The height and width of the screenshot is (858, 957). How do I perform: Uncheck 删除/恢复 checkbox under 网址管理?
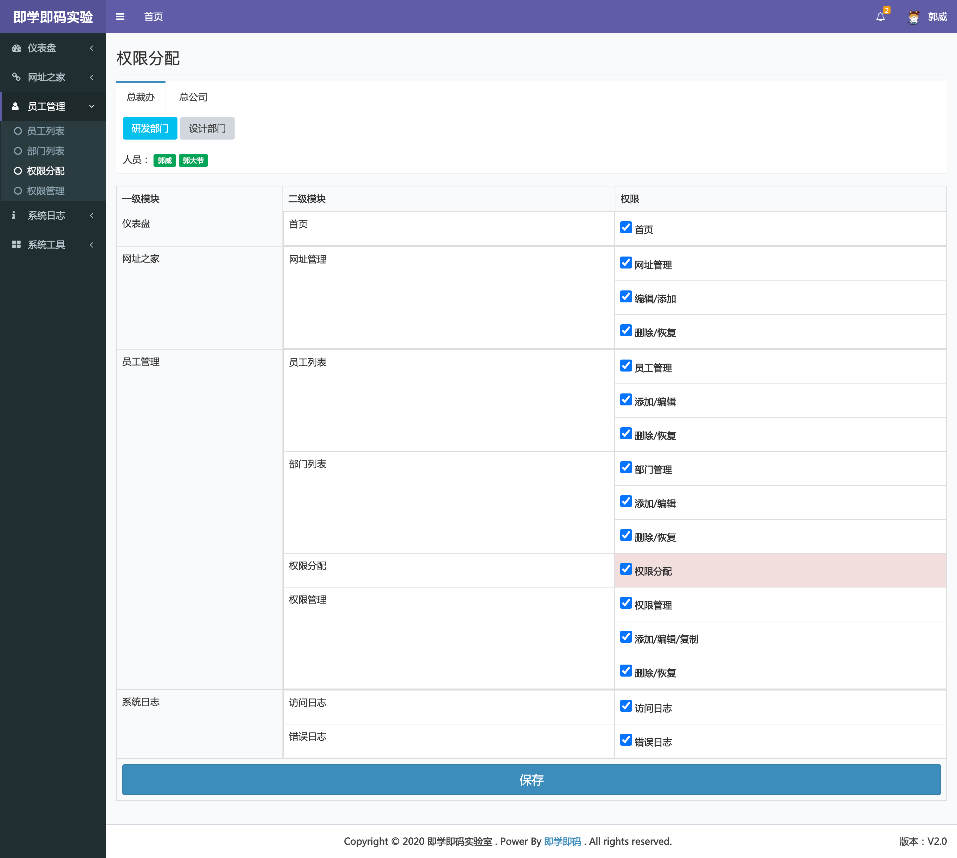tap(626, 330)
